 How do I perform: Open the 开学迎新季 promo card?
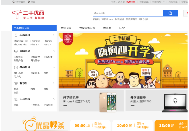(x=157, y=101)
